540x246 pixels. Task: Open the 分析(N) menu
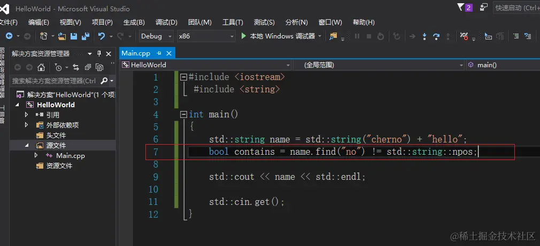[x=297, y=22]
